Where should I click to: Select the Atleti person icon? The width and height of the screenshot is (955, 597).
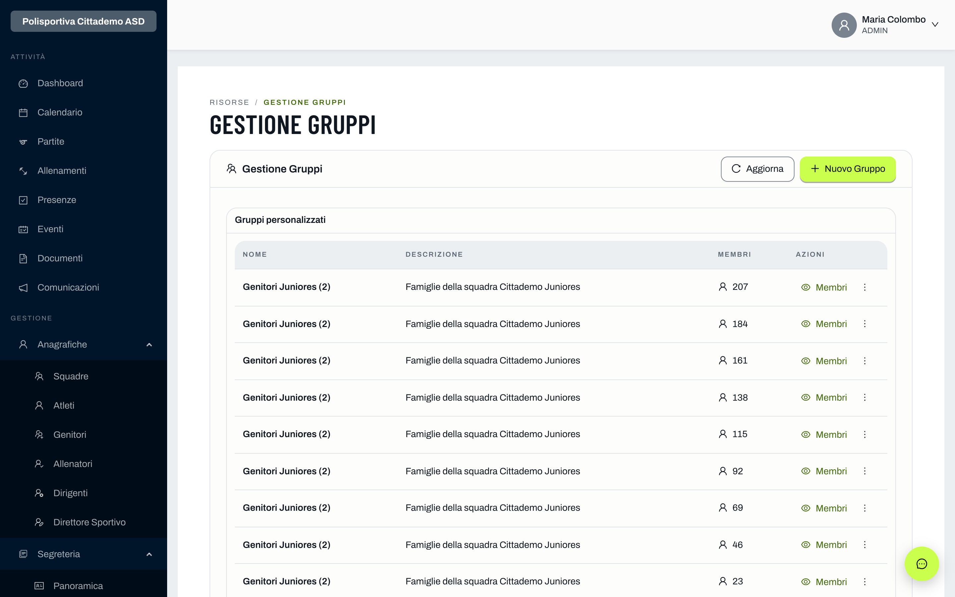[39, 406]
